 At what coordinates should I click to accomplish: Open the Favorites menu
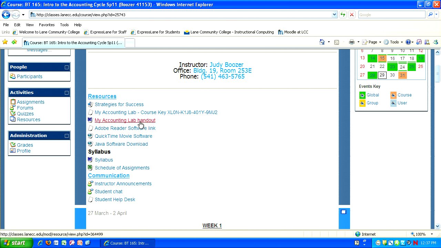tap(47, 25)
